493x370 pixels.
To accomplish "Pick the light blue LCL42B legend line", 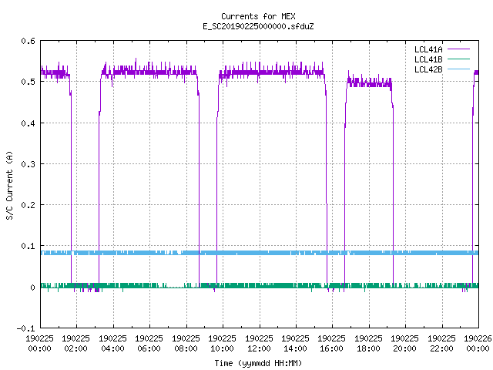I will (458, 69).
